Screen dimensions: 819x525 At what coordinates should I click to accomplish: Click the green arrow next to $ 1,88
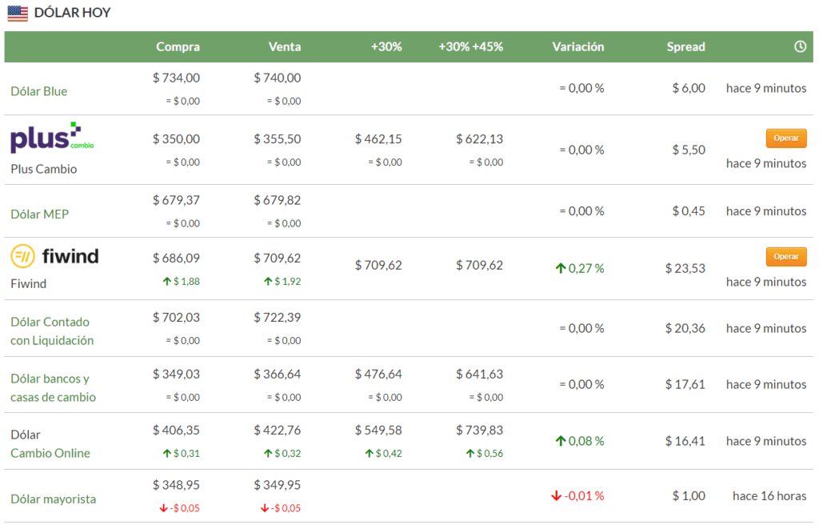tap(166, 281)
